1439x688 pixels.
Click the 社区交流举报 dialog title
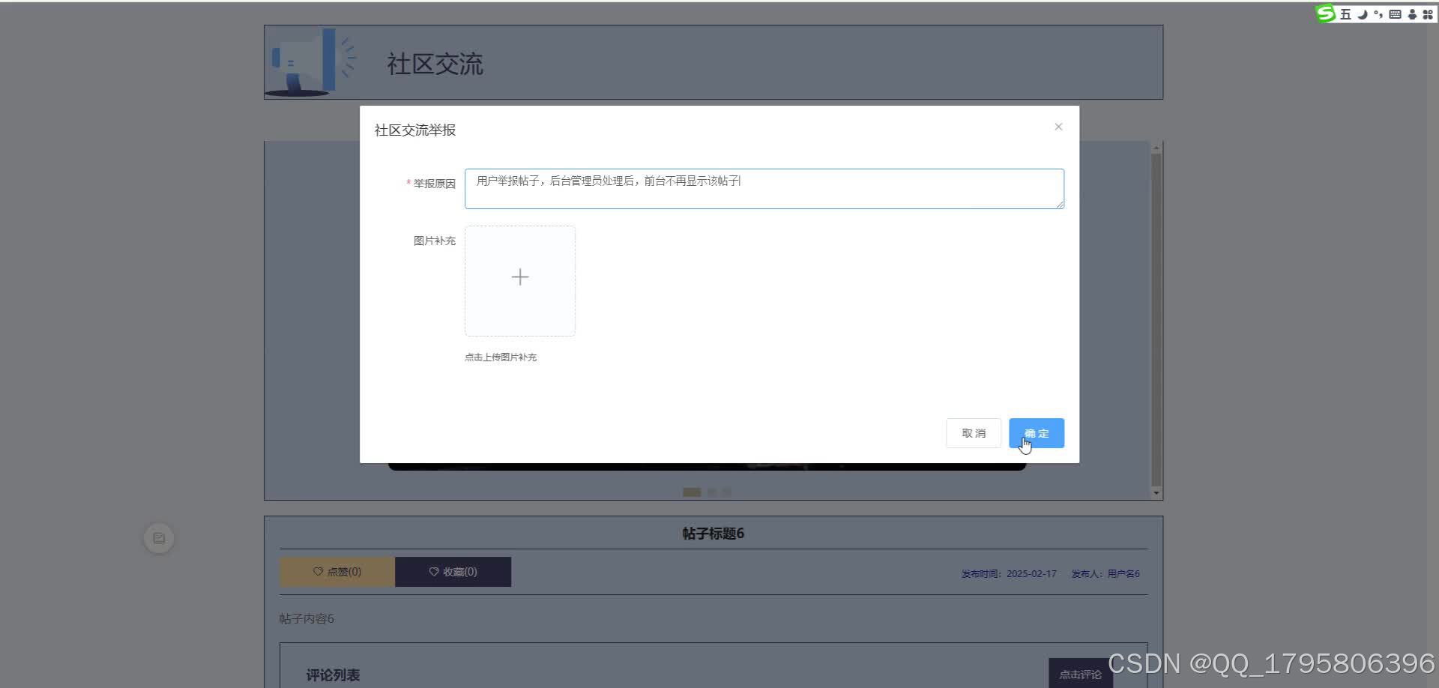[415, 130]
